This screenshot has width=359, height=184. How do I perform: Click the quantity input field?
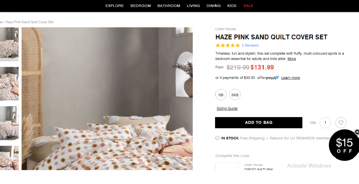coord(325,123)
